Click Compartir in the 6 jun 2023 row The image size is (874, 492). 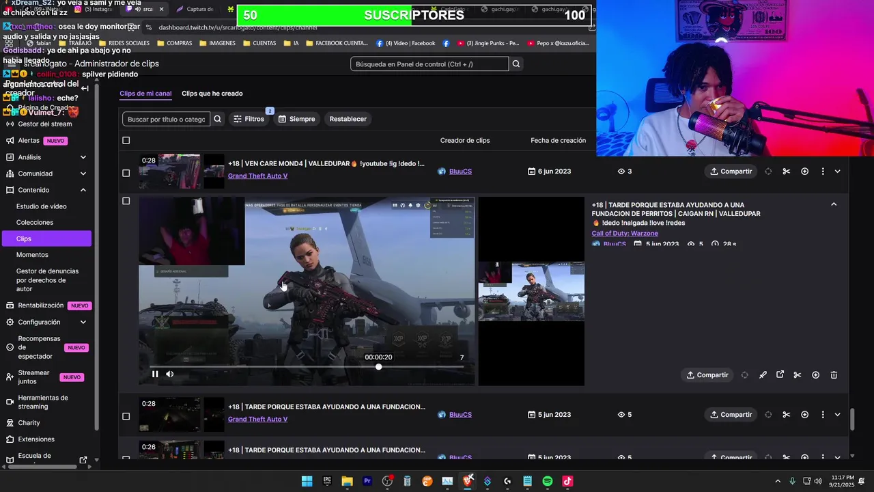pyautogui.click(x=731, y=172)
